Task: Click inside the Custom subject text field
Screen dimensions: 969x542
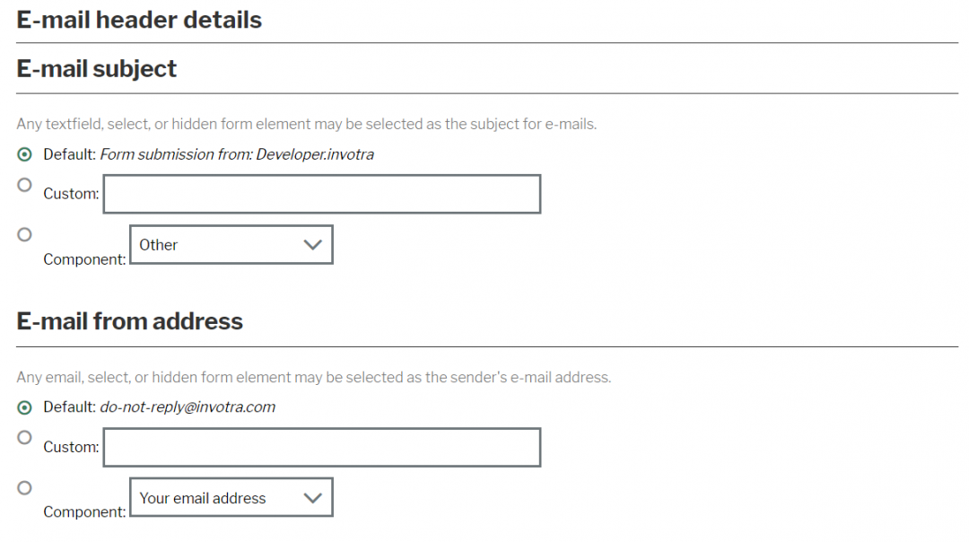Action: [321, 194]
